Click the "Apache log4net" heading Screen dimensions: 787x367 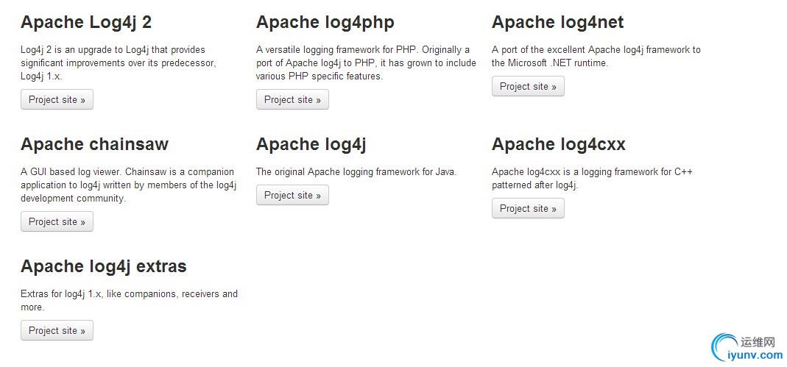pos(557,22)
